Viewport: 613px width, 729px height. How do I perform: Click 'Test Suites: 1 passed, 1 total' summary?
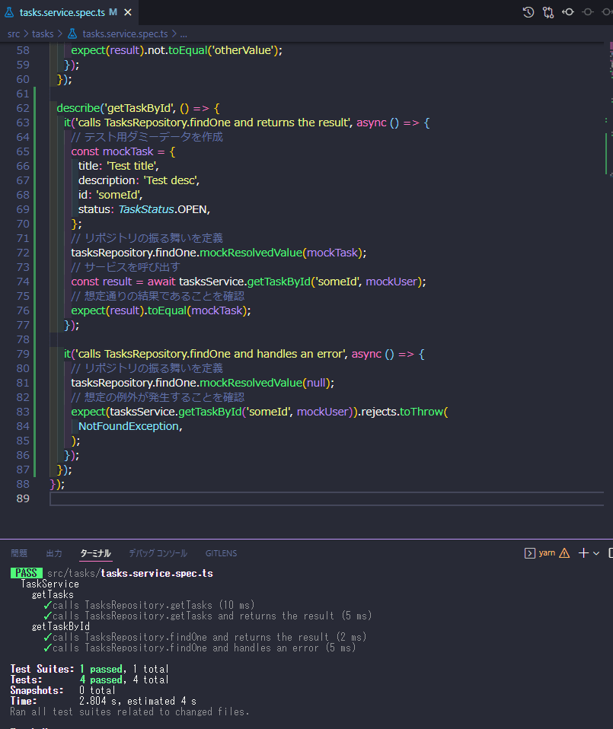[x=89, y=669]
